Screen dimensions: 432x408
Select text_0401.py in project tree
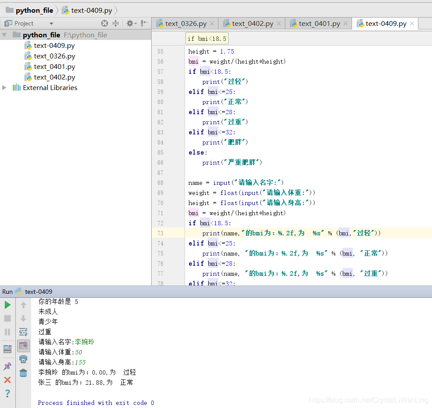[54, 67]
